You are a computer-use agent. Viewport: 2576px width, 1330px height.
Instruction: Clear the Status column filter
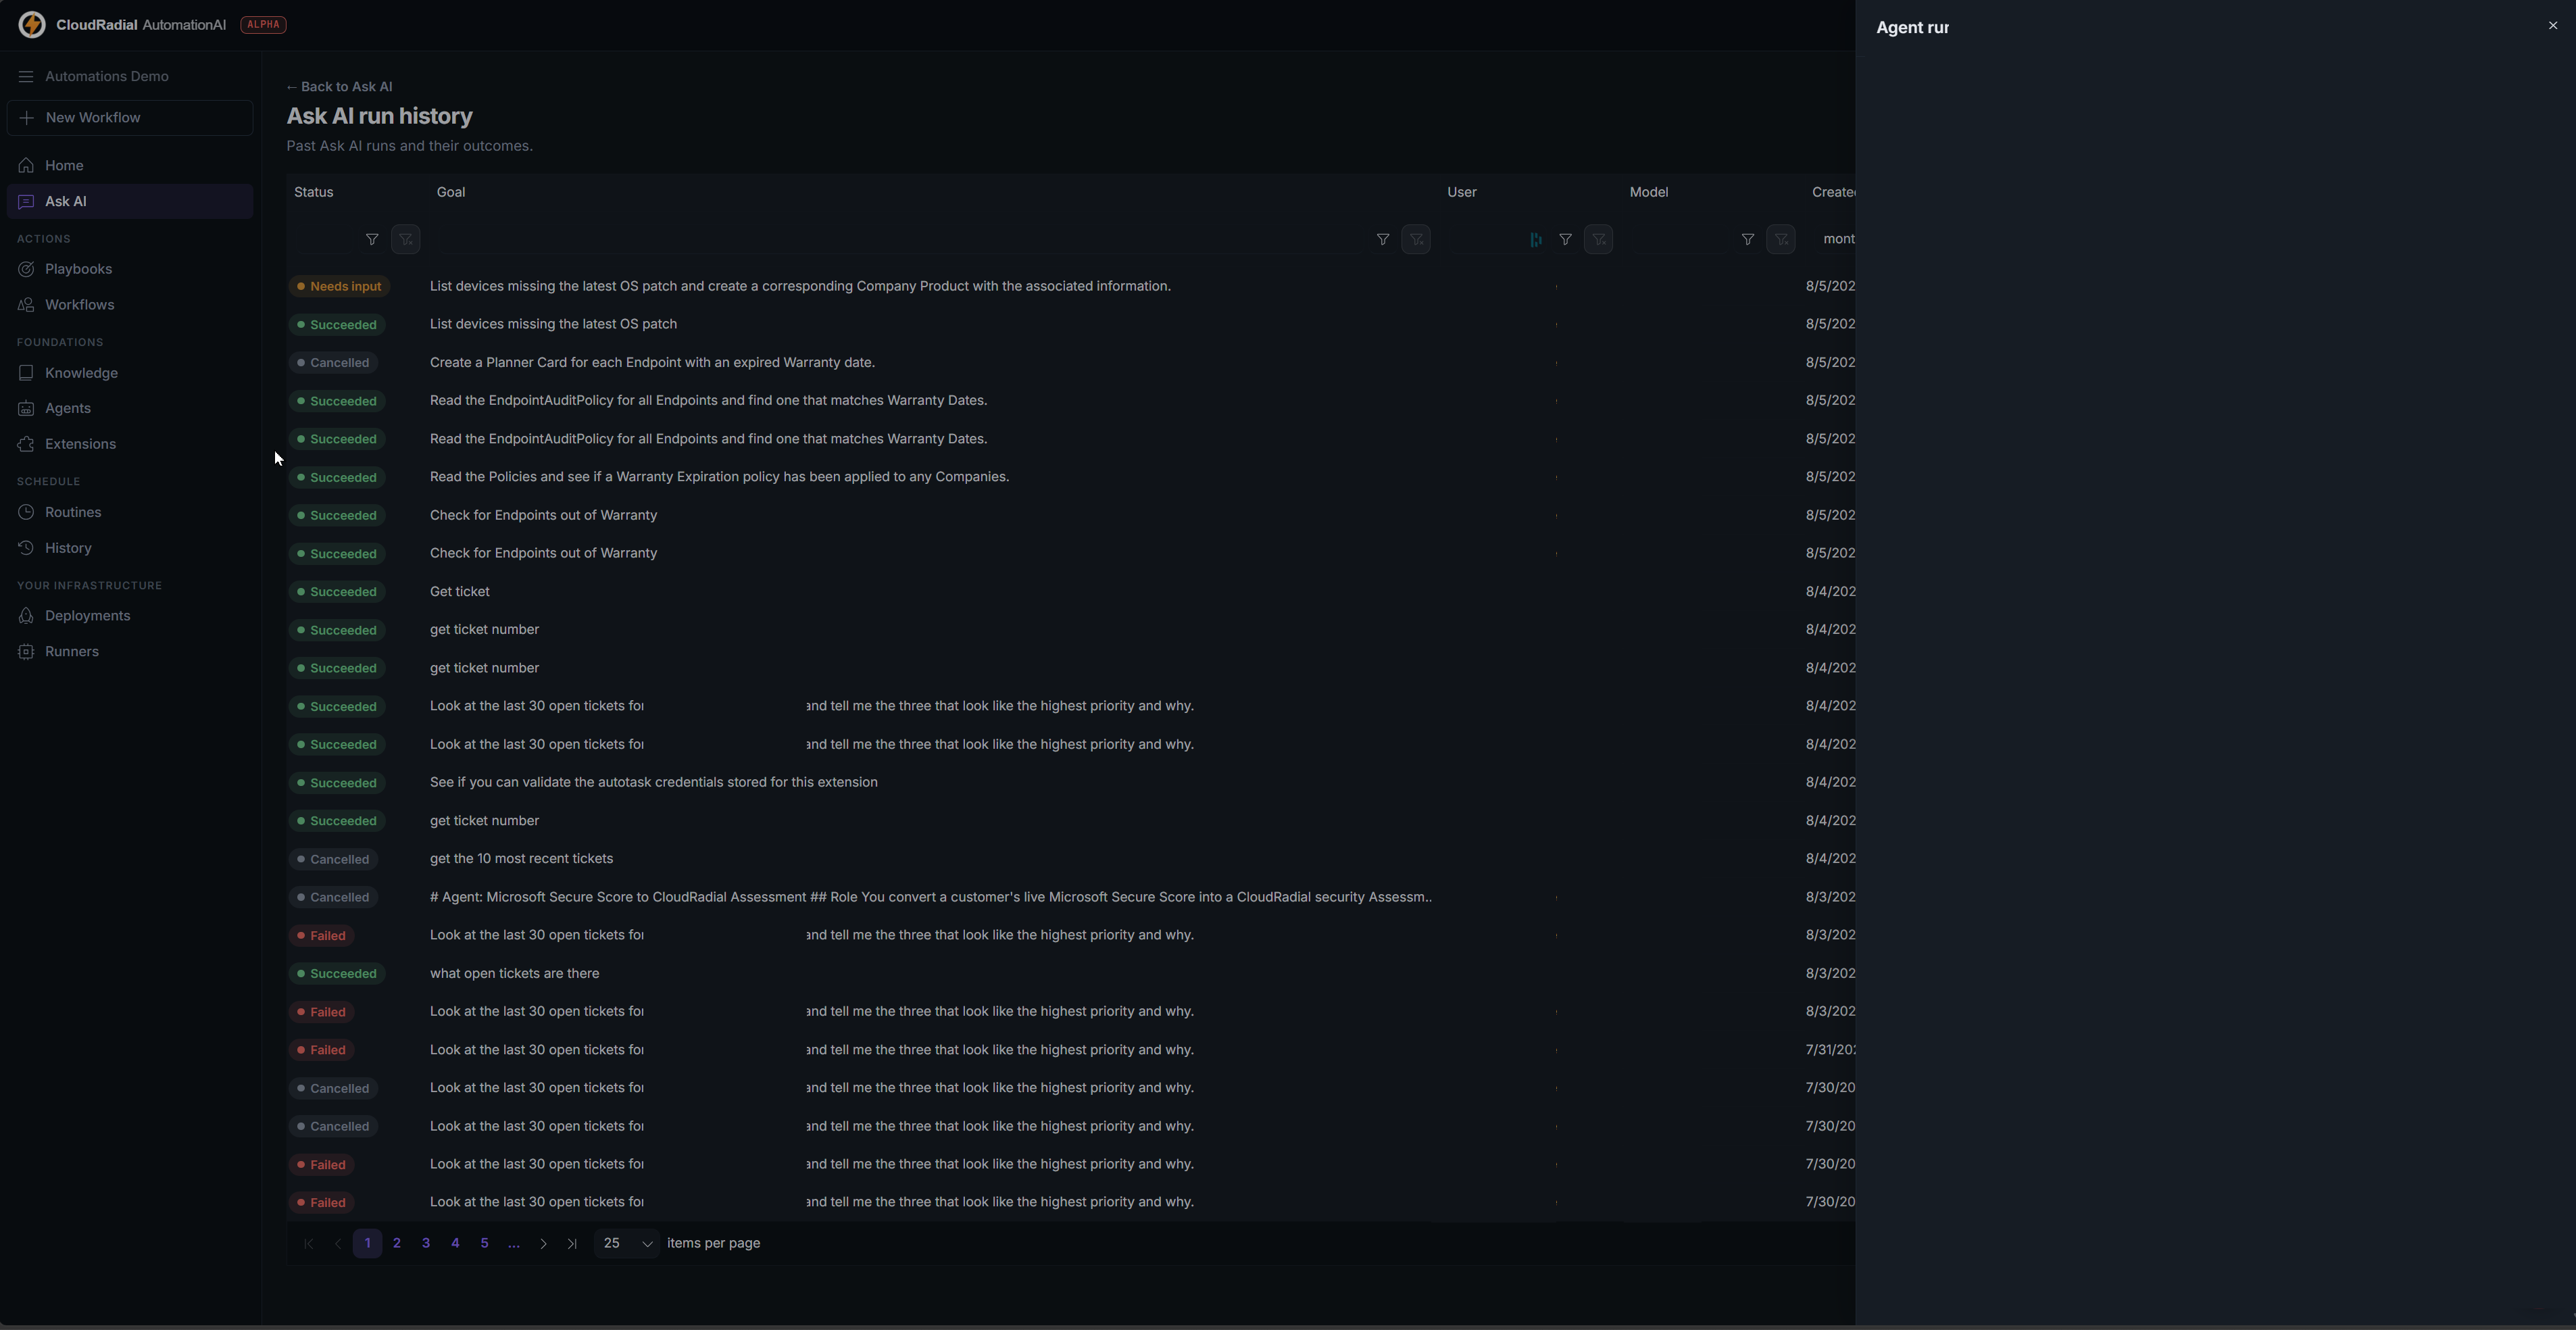pyautogui.click(x=406, y=239)
